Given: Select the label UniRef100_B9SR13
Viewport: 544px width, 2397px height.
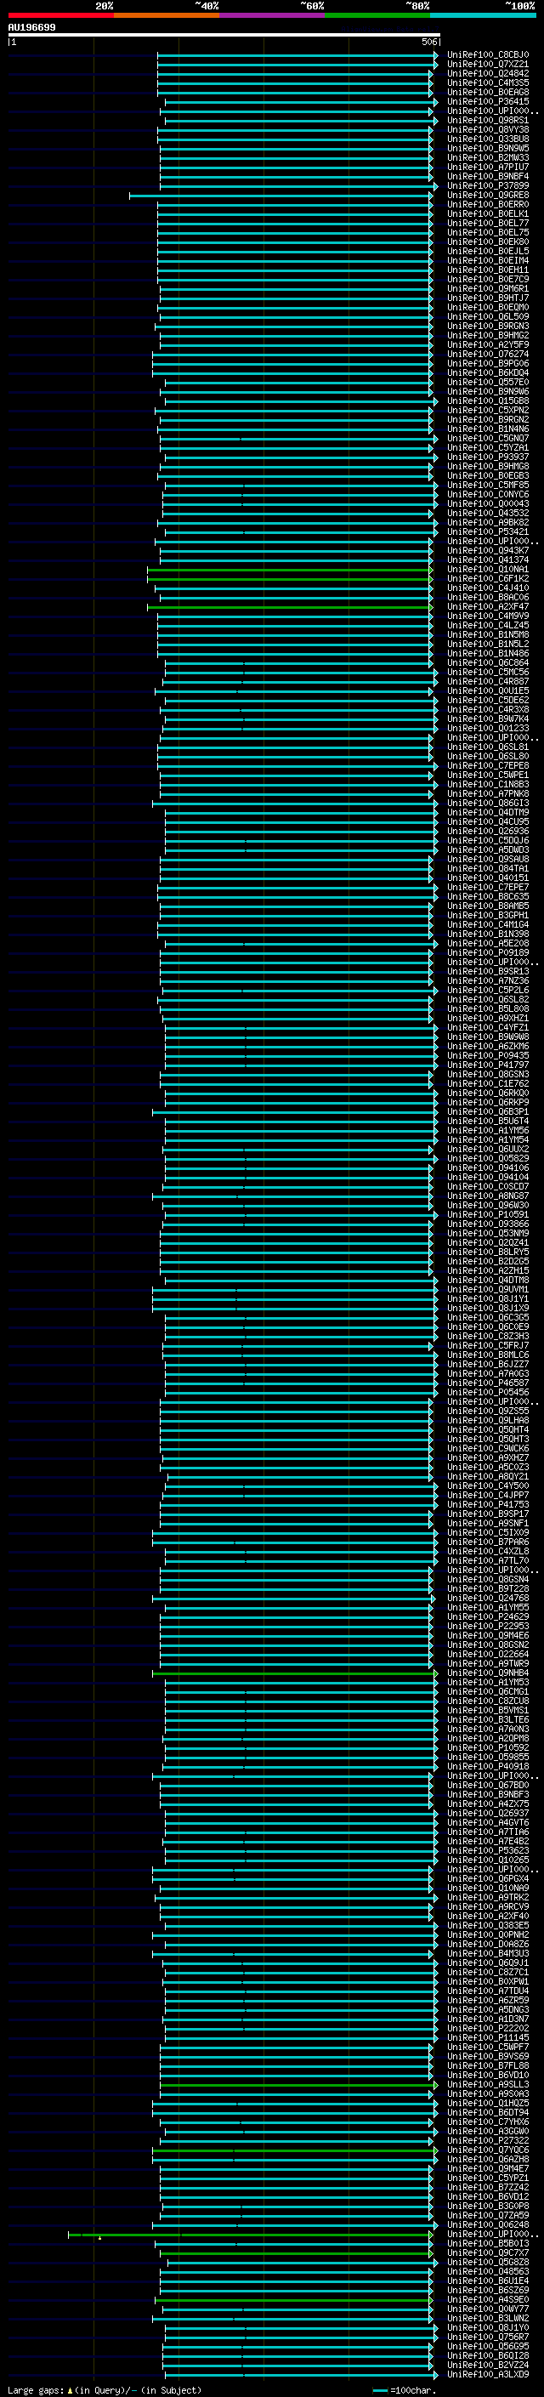Looking at the screenshot, I should pyautogui.click(x=487, y=971).
